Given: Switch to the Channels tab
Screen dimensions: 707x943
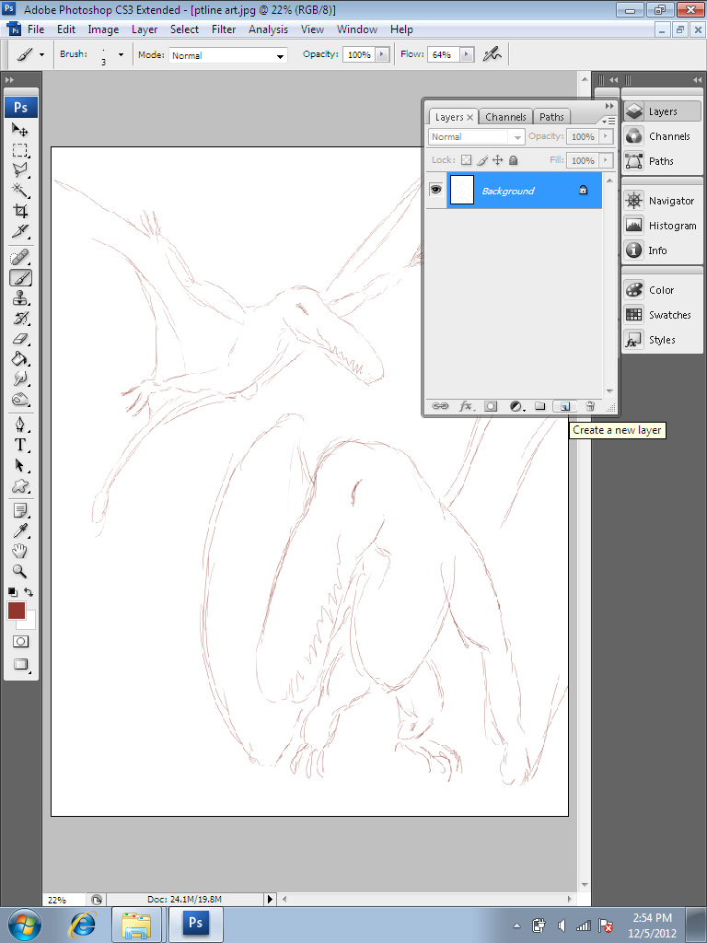Looking at the screenshot, I should click(x=505, y=117).
